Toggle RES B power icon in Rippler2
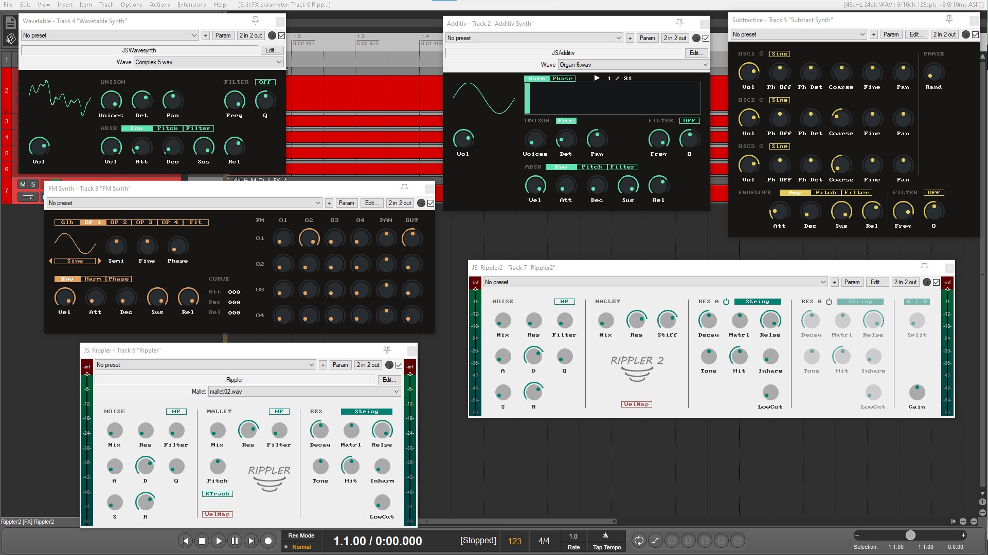988x555 pixels. coord(829,302)
